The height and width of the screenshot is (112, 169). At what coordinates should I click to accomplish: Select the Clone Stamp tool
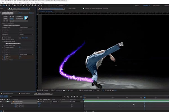click(x=32, y=5)
